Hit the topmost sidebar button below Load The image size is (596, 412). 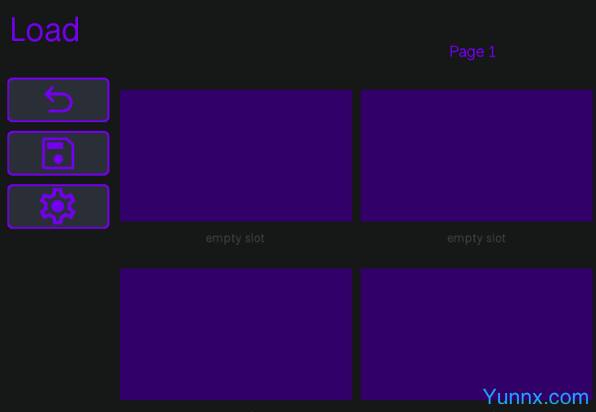click(x=58, y=100)
